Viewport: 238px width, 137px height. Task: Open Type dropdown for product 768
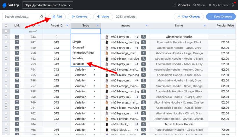pyautogui.click(x=94, y=130)
